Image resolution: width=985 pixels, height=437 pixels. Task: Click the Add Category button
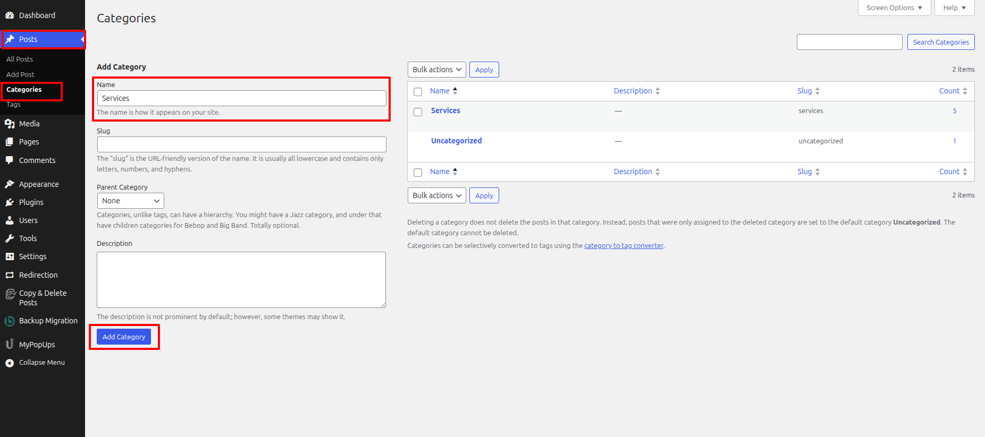[x=124, y=337]
